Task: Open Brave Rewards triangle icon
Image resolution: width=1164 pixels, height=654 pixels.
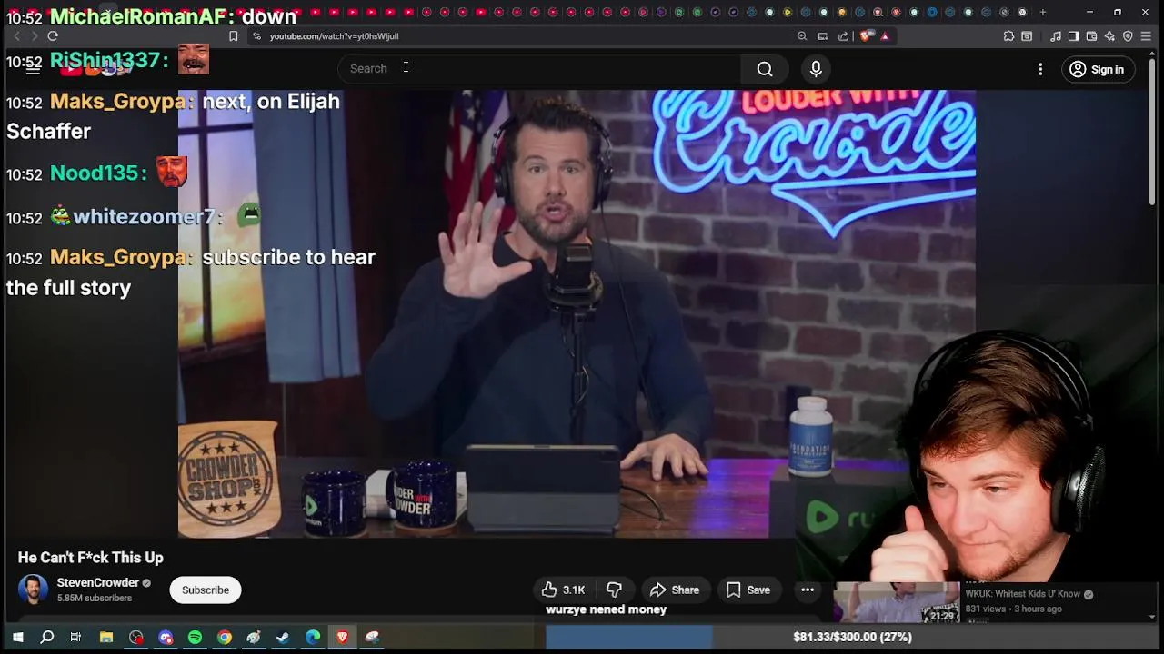Action: pyautogui.click(x=885, y=36)
